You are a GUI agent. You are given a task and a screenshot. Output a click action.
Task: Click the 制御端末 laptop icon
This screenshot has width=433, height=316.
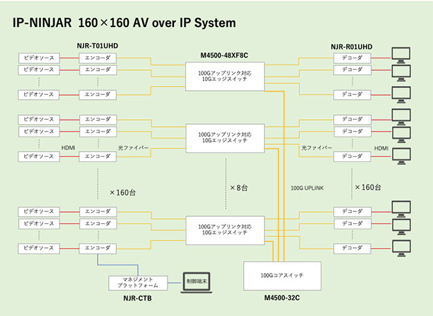click(197, 283)
